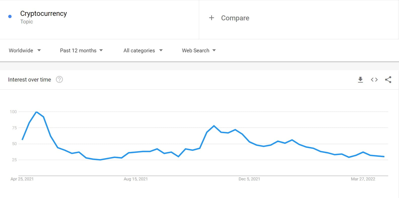Edit the Cryptocurrency search term
The height and width of the screenshot is (198, 399).
click(x=44, y=14)
